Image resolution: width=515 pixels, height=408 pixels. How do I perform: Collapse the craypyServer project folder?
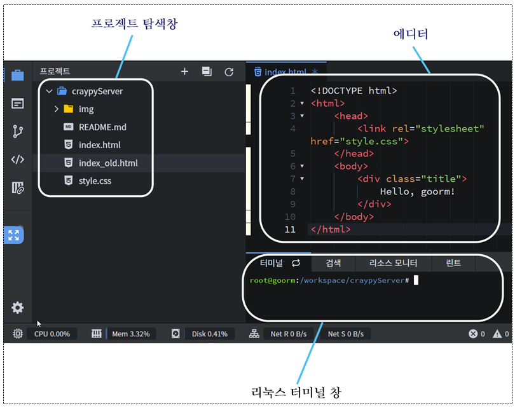click(x=49, y=91)
